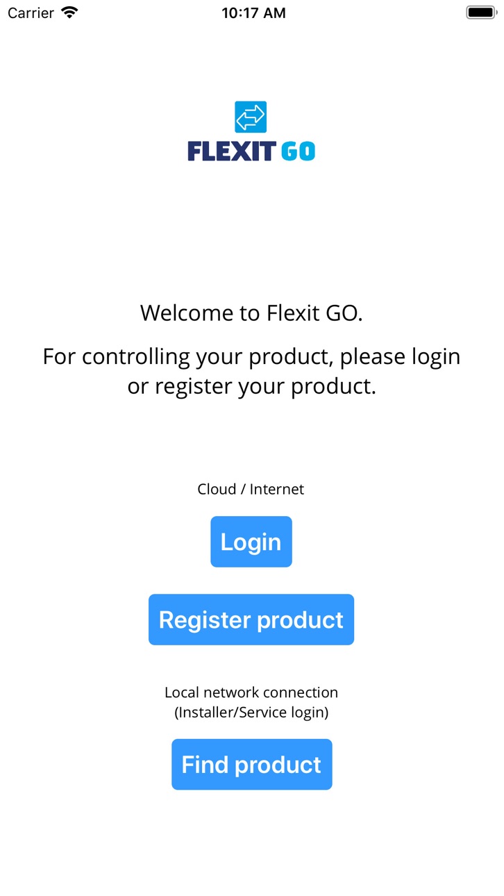
Task: Tap the Wi-Fi signal icon in status bar
Action: click(x=69, y=13)
